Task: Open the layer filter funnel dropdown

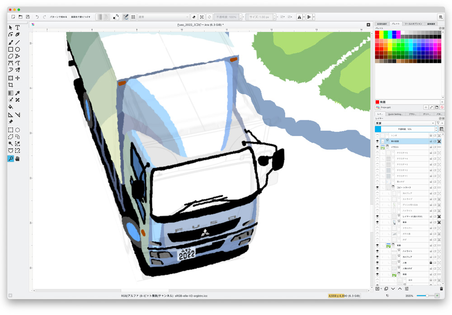Action: [440, 123]
